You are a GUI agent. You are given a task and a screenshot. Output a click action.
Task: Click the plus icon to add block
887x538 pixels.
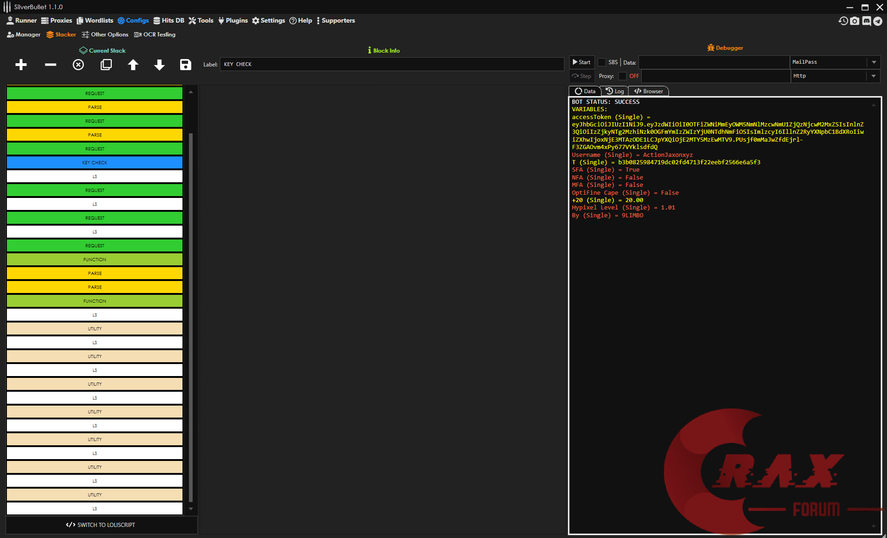tap(21, 65)
